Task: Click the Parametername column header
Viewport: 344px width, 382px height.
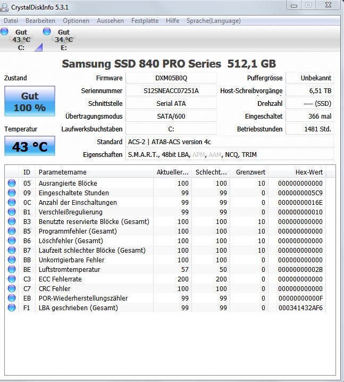Action: (95, 172)
